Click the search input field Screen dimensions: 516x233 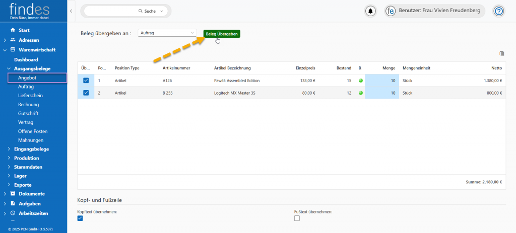click(111, 11)
